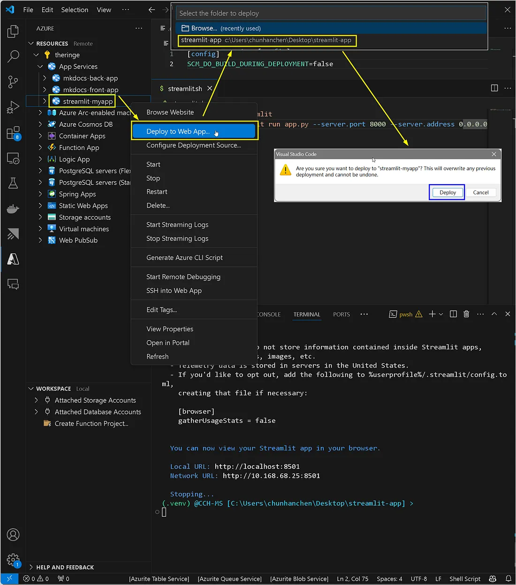516x585 pixels.
Task: Open Run and Debug view
Action: pyautogui.click(x=13, y=107)
